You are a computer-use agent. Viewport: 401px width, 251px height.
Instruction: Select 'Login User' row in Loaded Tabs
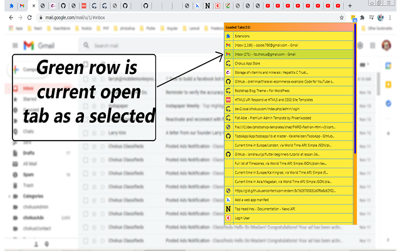(289, 218)
